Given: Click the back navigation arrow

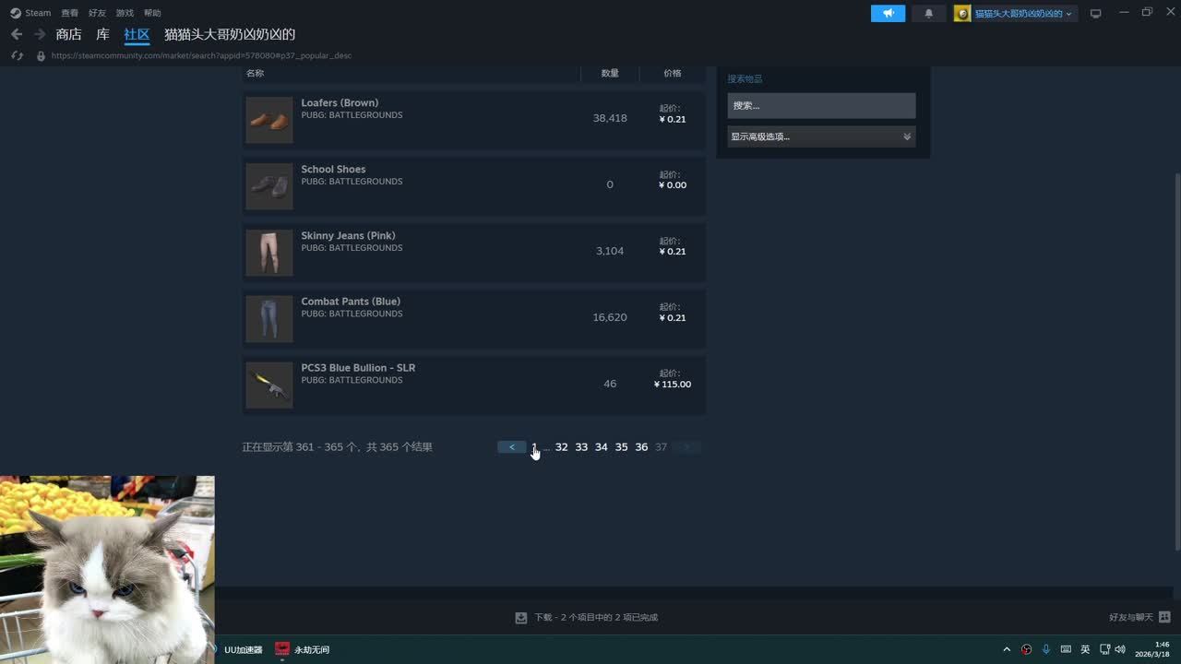Looking at the screenshot, I should 17,34.
